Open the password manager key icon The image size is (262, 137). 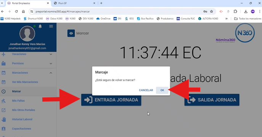click(x=205, y=11)
